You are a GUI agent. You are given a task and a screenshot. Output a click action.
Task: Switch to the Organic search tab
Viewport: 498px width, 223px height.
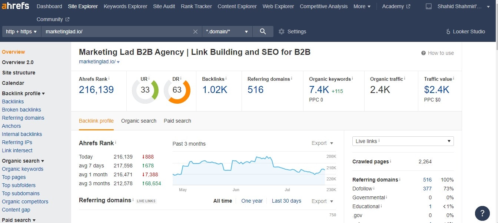click(139, 121)
